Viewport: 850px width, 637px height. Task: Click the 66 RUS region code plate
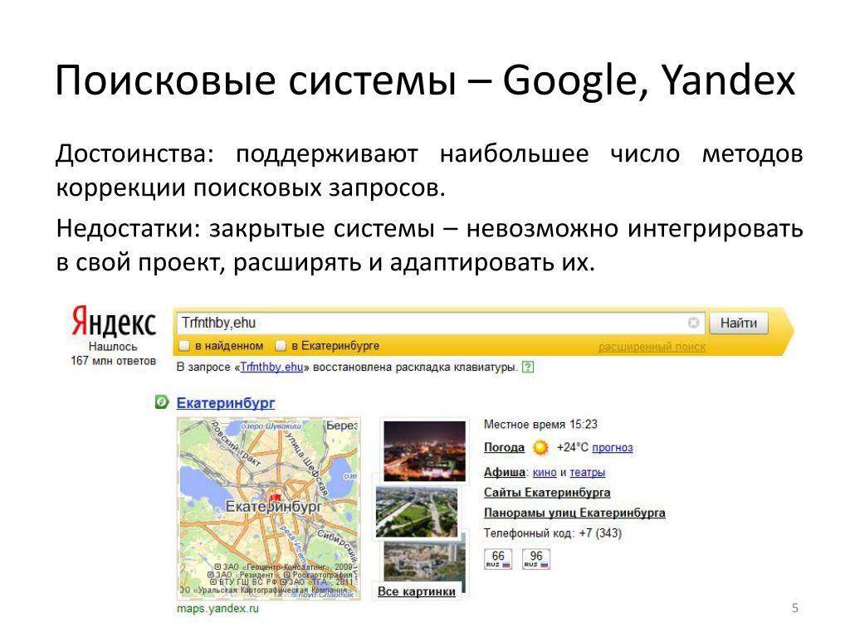pyautogui.click(x=498, y=558)
